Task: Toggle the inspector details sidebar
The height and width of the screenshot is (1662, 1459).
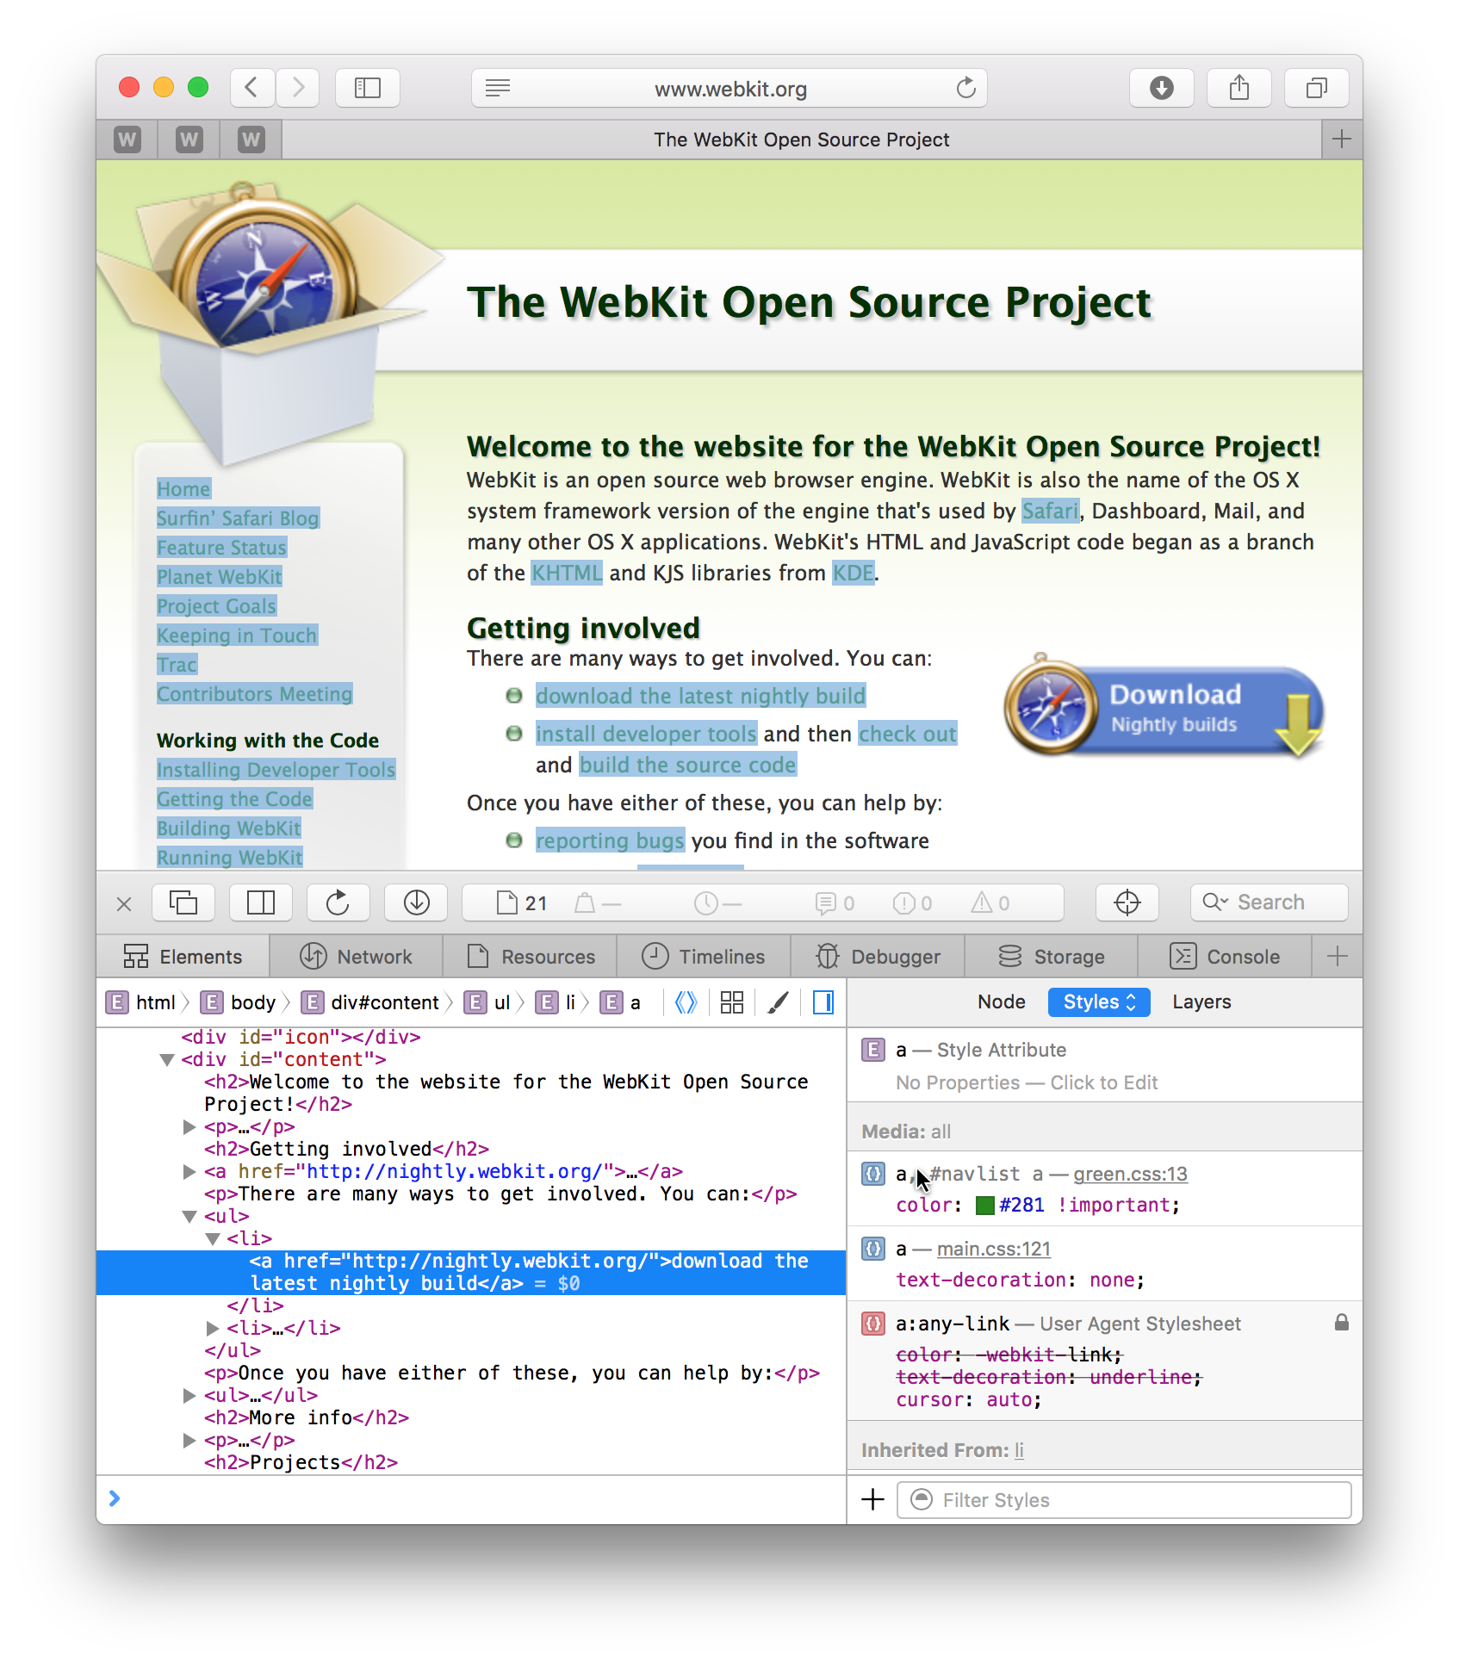Action: (x=823, y=1002)
